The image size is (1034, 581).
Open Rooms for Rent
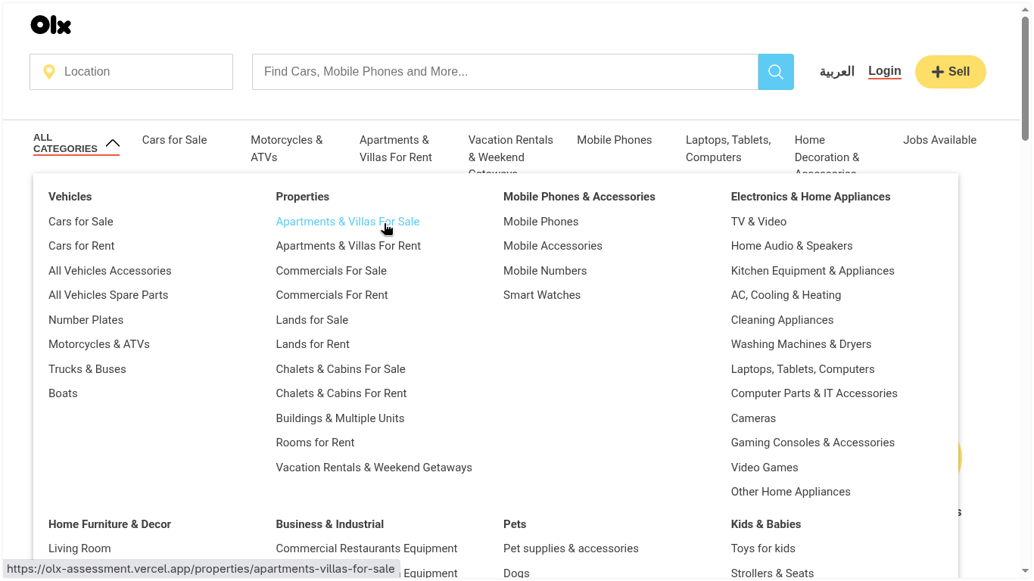315,443
